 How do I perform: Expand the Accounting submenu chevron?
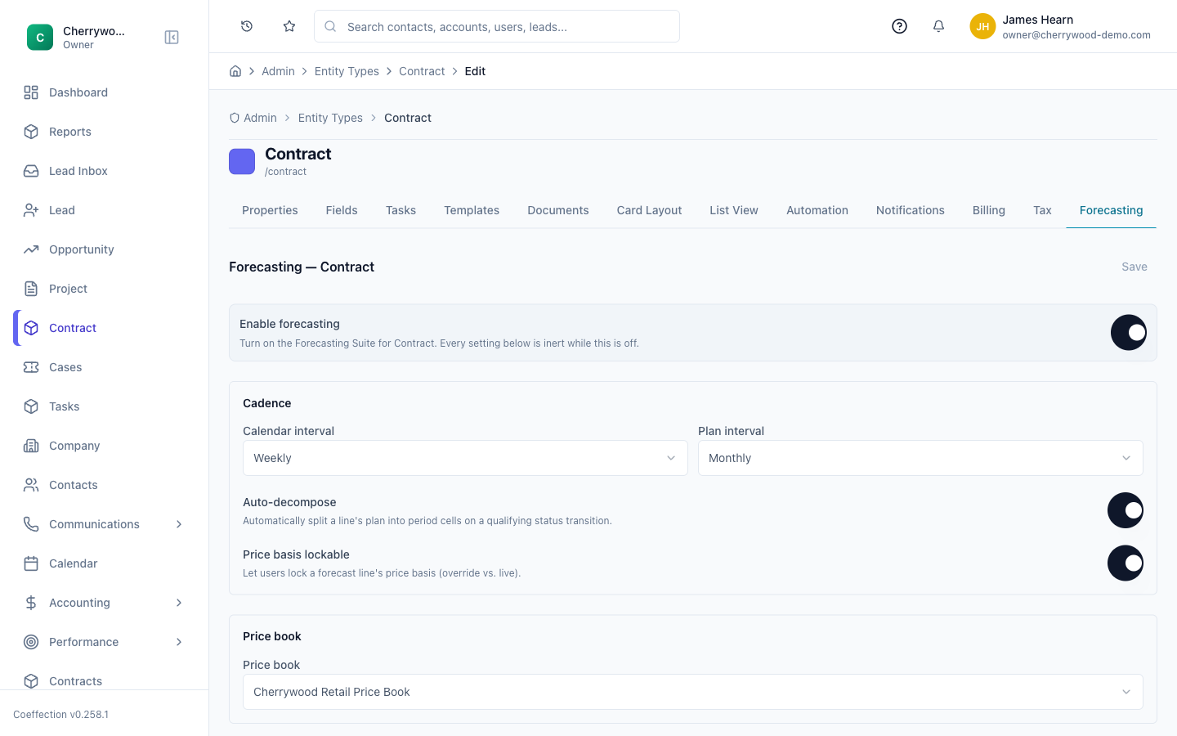pyautogui.click(x=179, y=603)
